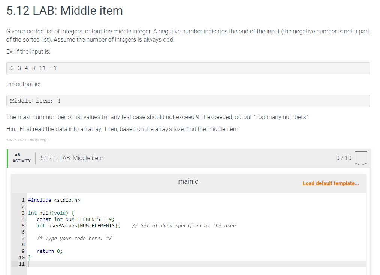The width and height of the screenshot is (380, 275).
Task: Click the bookmark flag icon beside the score
Action: click(x=360, y=158)
